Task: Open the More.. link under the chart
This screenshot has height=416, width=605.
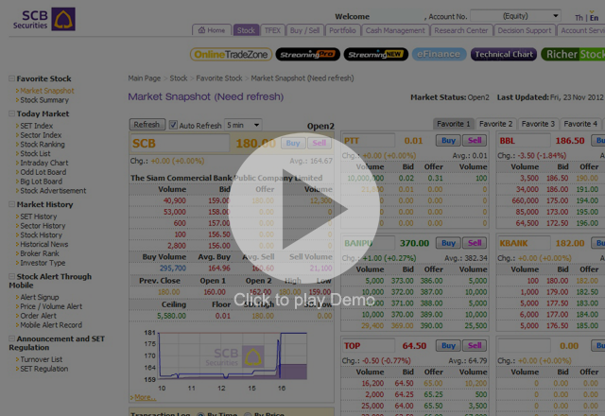Action: (145, 397)
